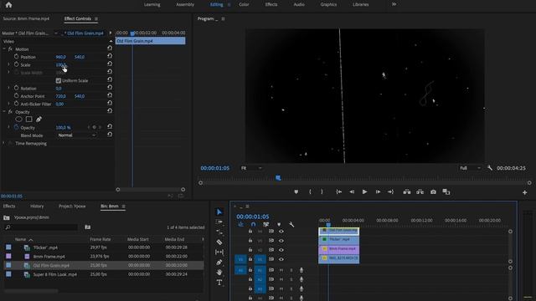Toggle snapping magnet in timeline
The height and width of the screenshot is (301, 536).
[x=253, y=224]
